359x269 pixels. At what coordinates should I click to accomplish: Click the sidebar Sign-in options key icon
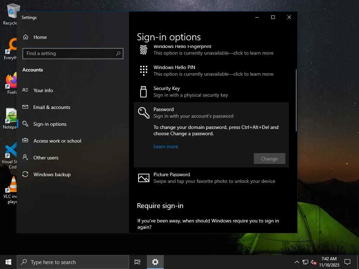click(25, 124)
